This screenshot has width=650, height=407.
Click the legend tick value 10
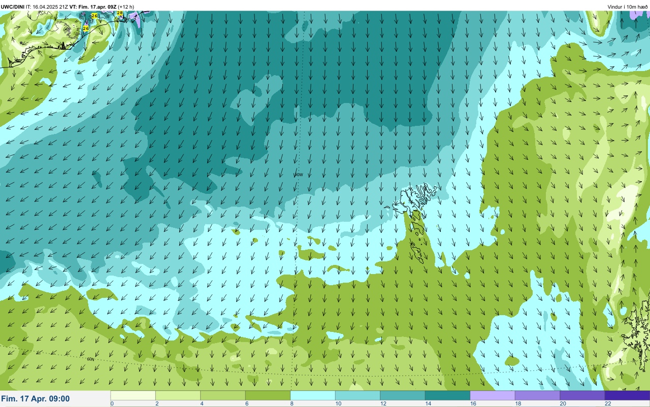(x=338, y=404)
